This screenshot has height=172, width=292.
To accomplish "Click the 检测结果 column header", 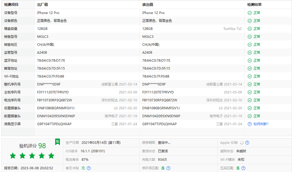I will (x=254, y=5).
